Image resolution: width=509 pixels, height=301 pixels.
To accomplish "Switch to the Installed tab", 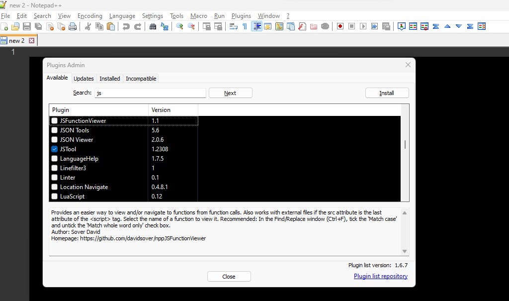I will 109,78.
